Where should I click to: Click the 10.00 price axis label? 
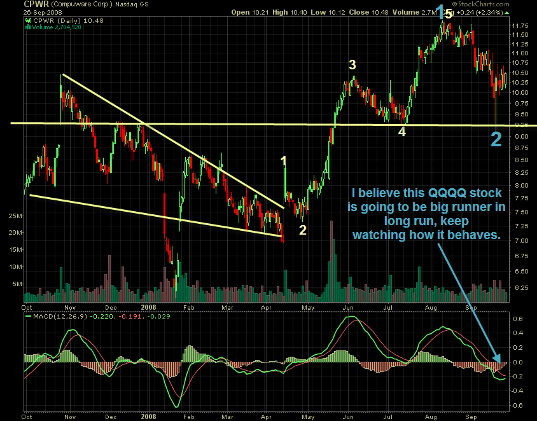click(x=520, y=93)
